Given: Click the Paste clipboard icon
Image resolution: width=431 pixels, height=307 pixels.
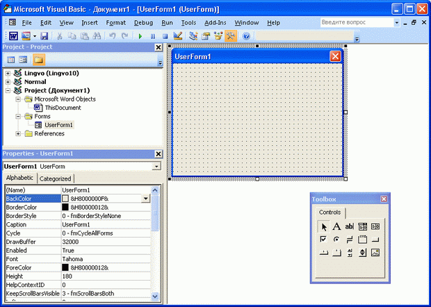Looking at the screenshot, I should click(x=84, y=36).
